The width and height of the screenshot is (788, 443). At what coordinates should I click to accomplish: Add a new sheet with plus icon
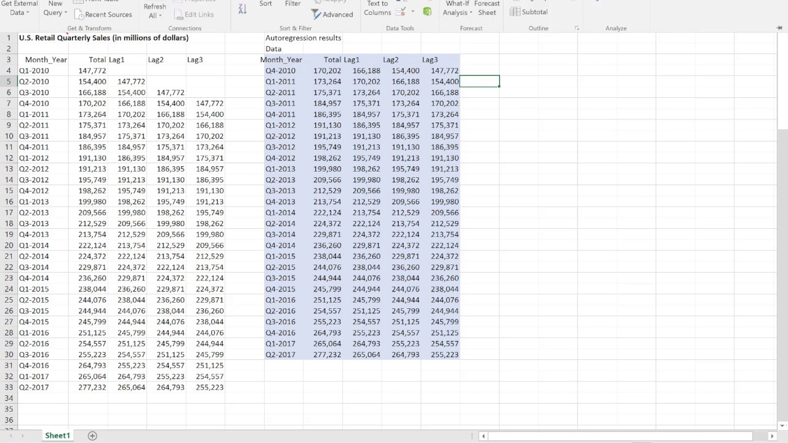pos(92,436)
